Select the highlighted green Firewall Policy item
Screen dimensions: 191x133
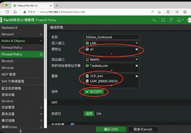click(x=22, y=54)
